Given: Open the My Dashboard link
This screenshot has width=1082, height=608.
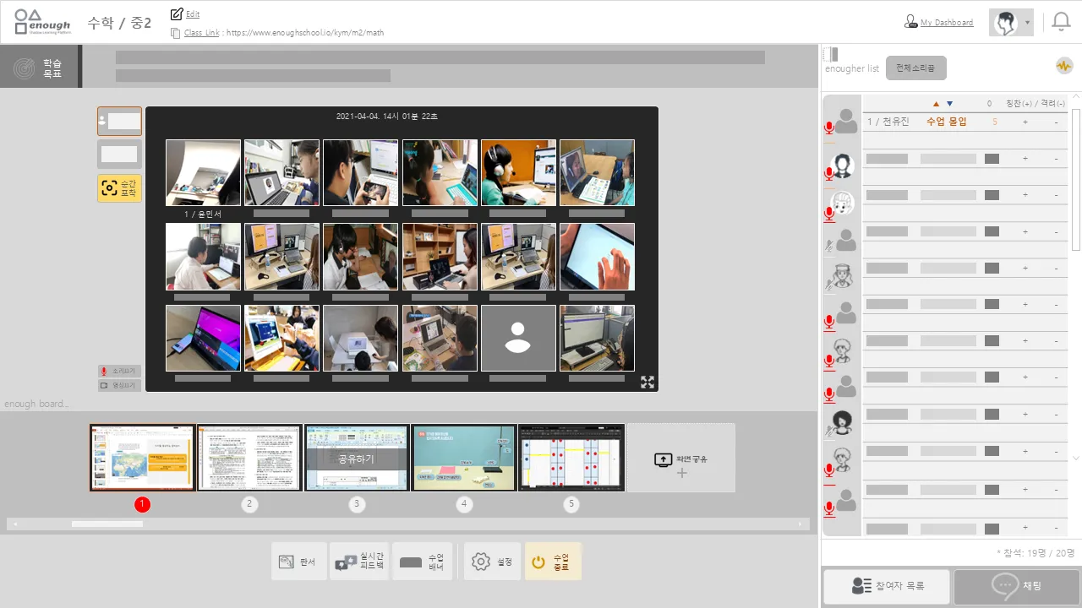Looking at the screenshot, I should 946,23.
